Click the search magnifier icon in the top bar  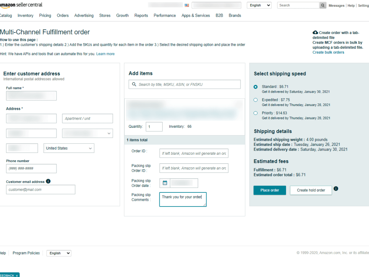click(x=323, y=5)
